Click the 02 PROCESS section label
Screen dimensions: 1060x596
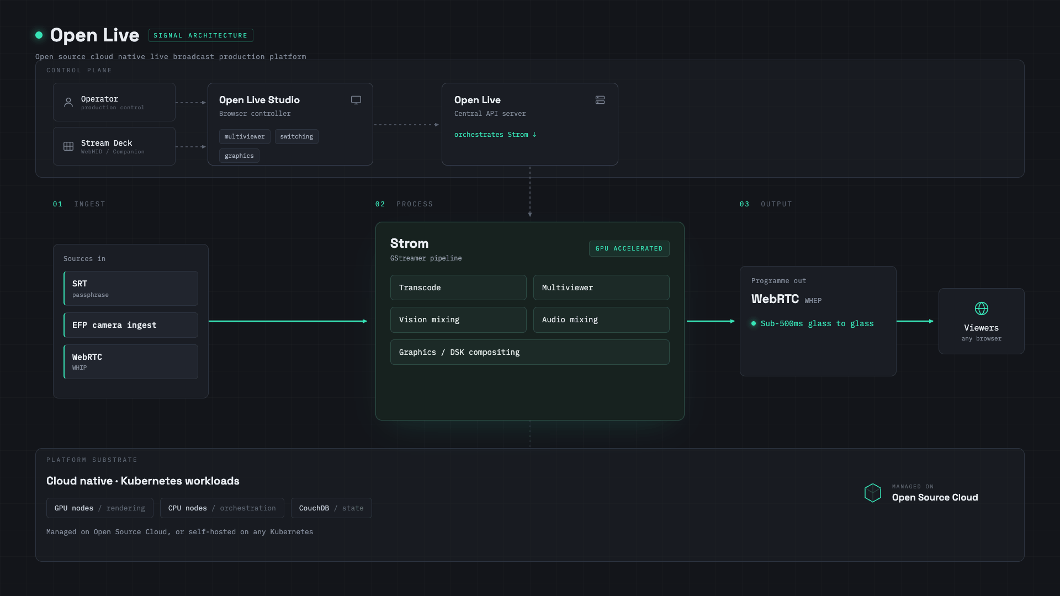[404, 204]
